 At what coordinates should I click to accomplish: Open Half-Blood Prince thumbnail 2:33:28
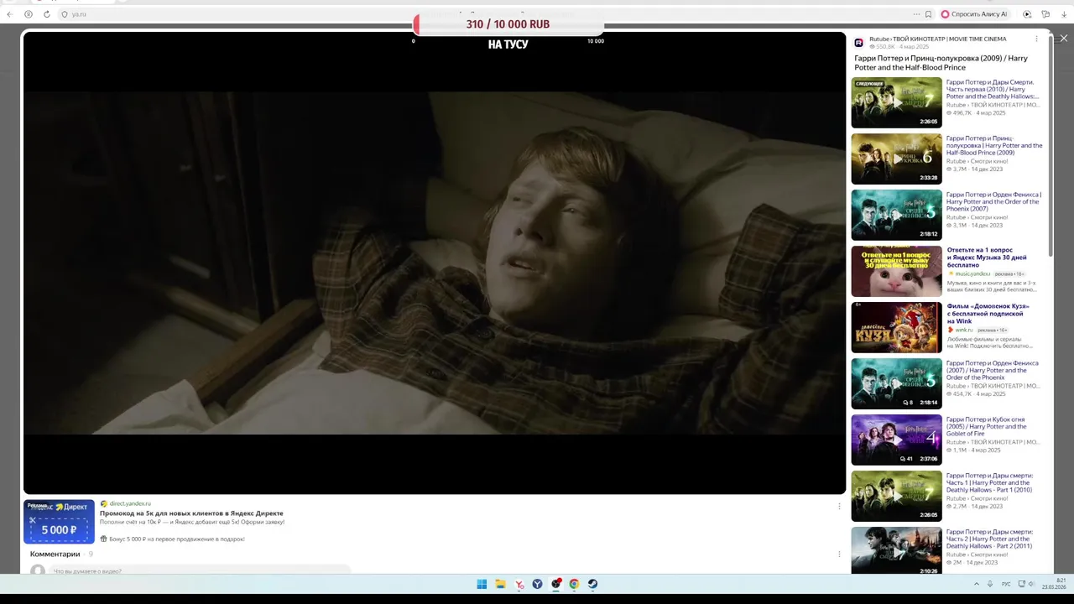pos(896,159)
